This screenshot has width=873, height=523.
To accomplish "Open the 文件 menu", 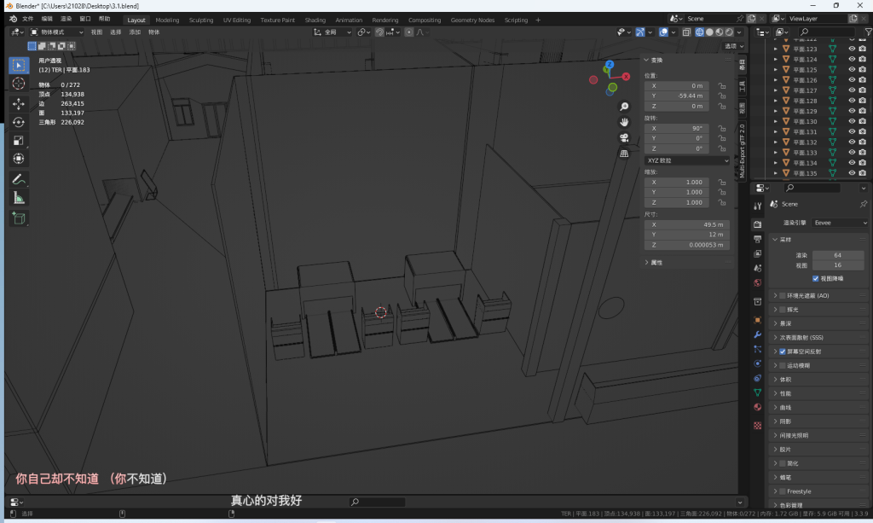I will point(28,19).
